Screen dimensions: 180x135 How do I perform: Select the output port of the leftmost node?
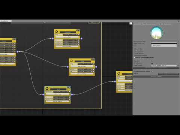(18, 52)
